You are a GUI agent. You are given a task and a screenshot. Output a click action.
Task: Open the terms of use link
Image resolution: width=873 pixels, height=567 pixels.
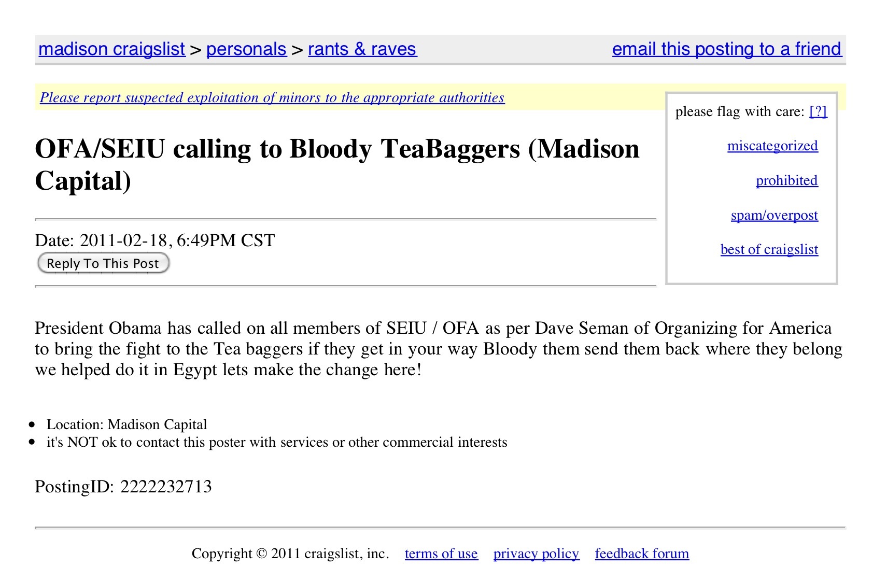point(441,554)
